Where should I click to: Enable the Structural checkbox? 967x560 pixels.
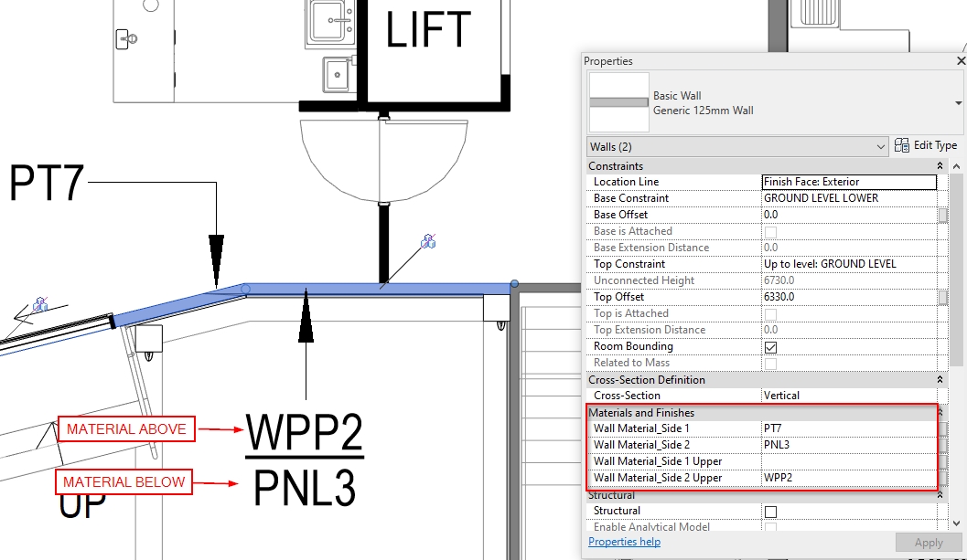(771, 512)
